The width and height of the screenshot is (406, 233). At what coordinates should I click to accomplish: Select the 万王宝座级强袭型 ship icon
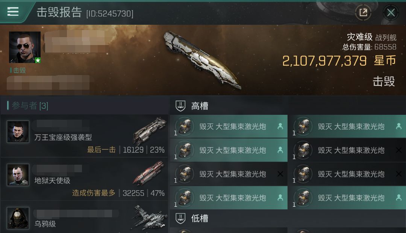click(x=150, y=131)
